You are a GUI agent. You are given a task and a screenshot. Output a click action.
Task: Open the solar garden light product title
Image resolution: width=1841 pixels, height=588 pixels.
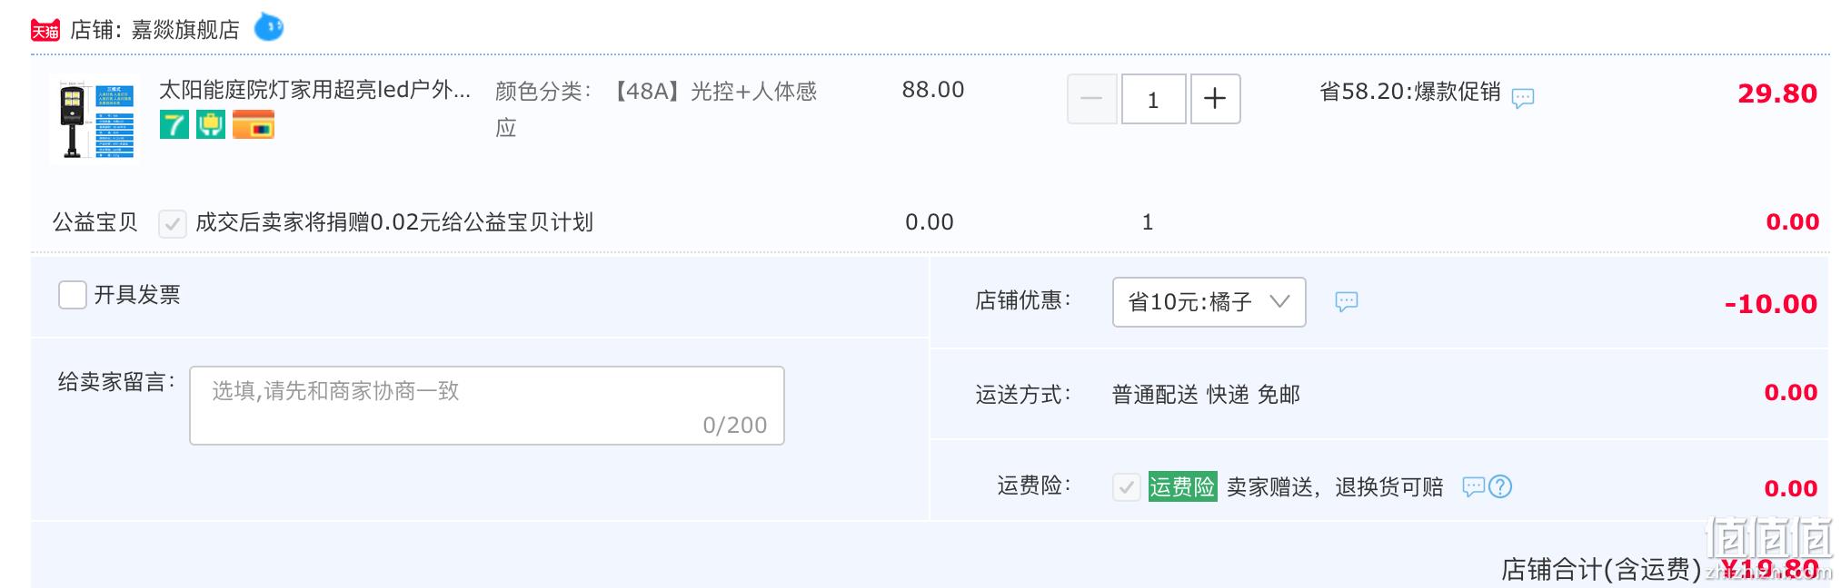click(x=314, y=90)
